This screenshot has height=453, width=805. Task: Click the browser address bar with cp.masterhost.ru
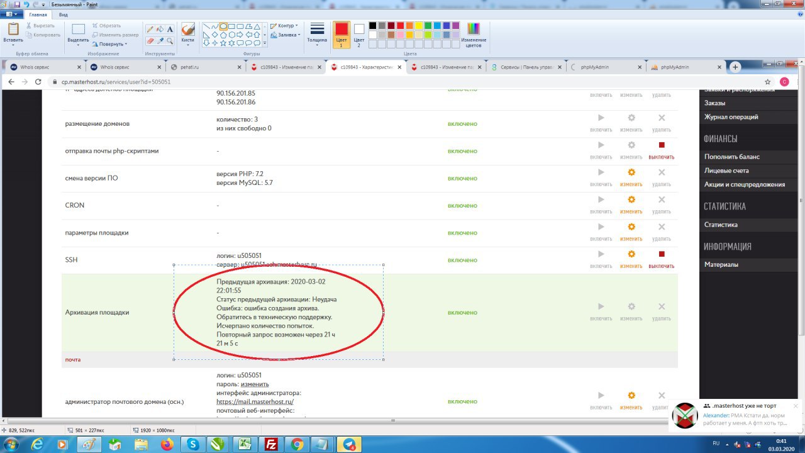[x=402, y=82]
